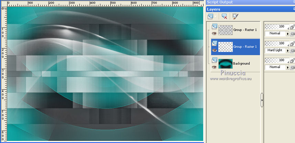Toggle the Background layer link icon
This screenshot has height=143, width=295.
[x=292, y=60]
